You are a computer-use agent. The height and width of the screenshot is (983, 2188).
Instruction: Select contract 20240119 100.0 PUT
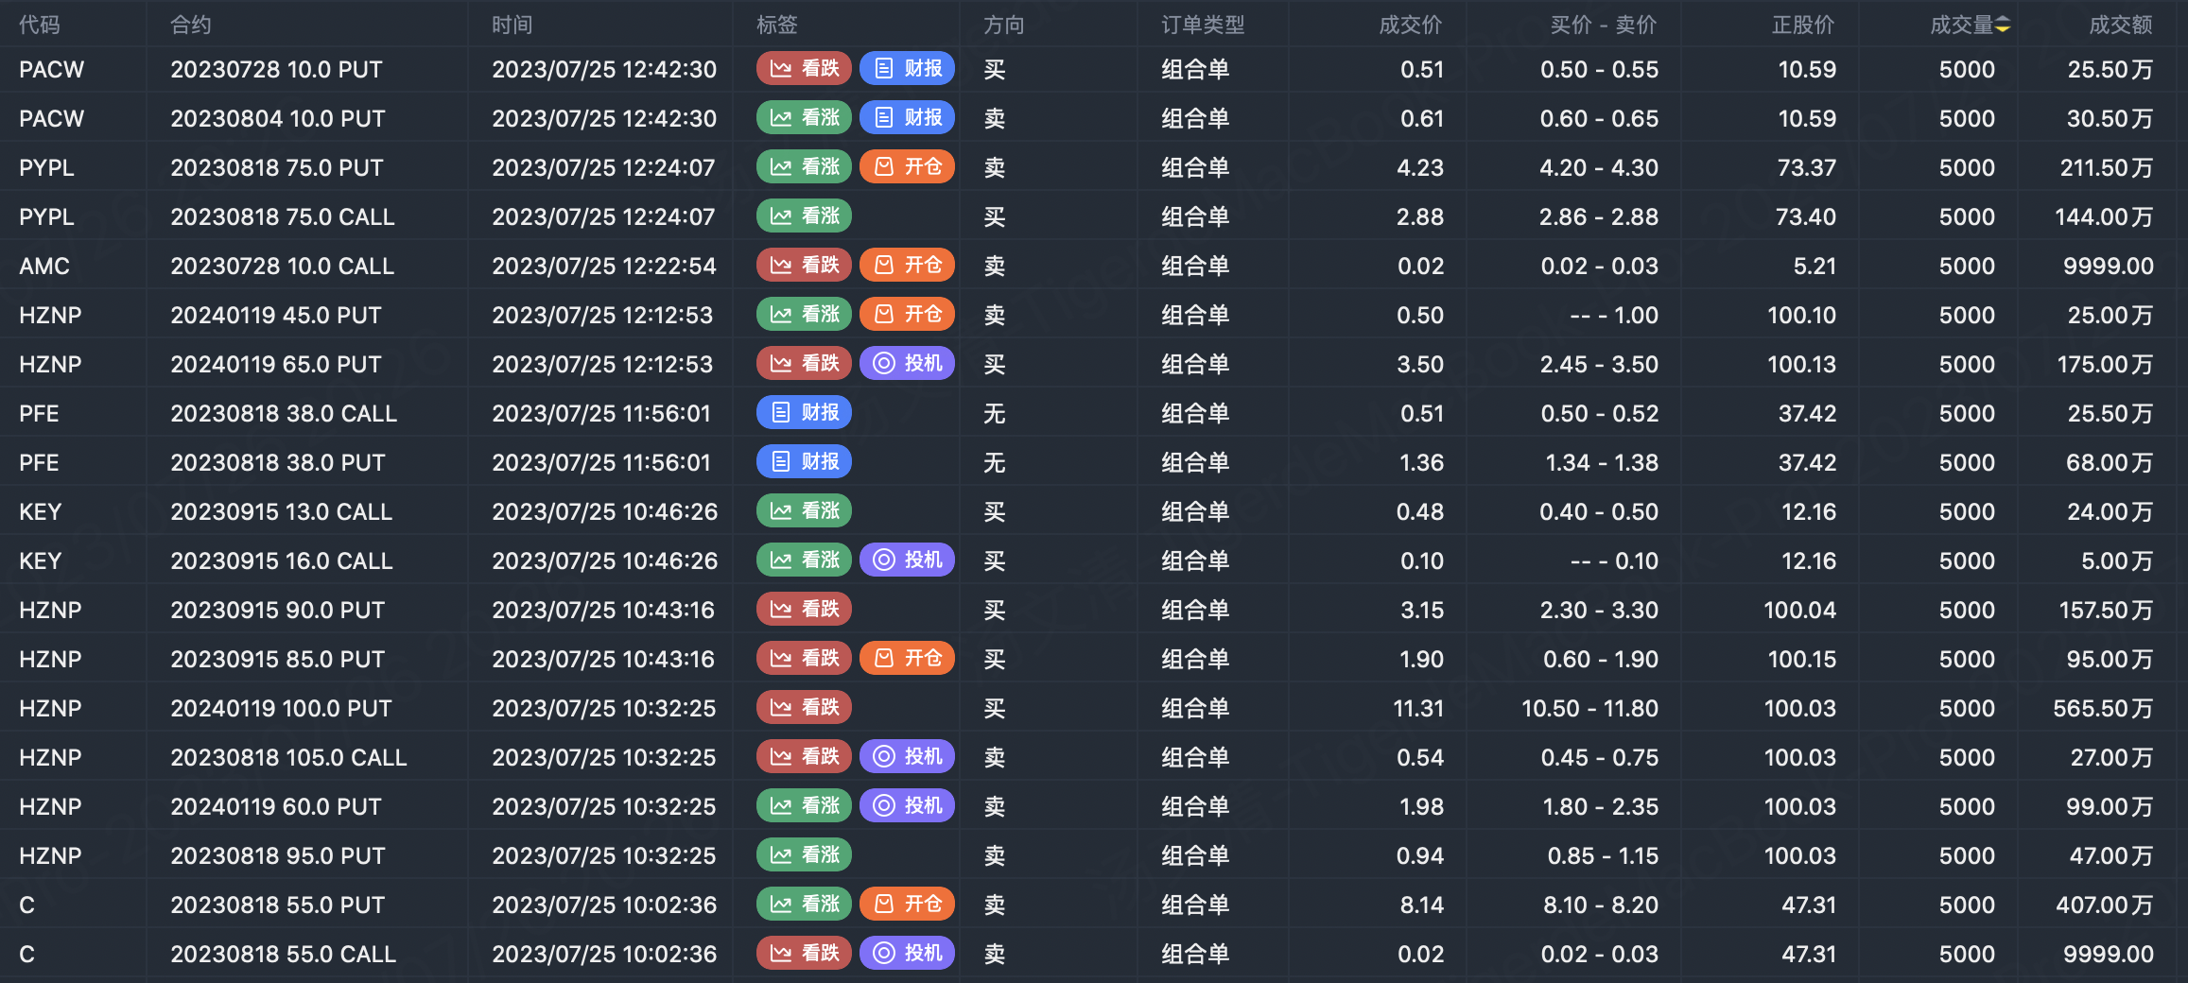click(x=281, y=708)
